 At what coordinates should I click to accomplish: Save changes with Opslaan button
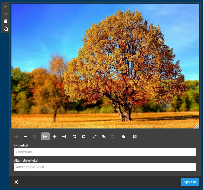pos(190,182)
